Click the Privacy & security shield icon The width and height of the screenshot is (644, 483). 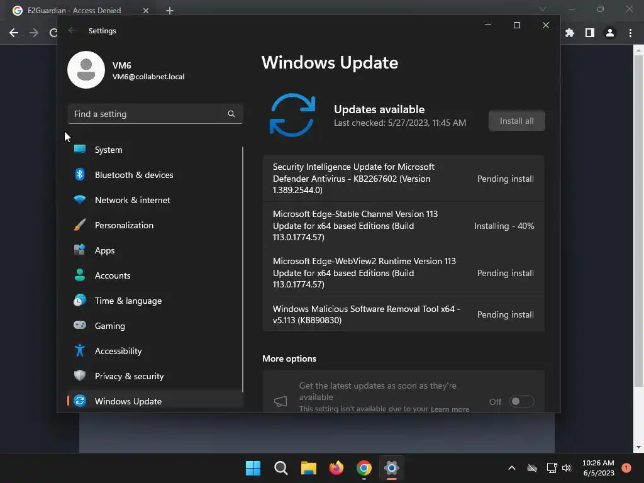[x=80, y=376]
